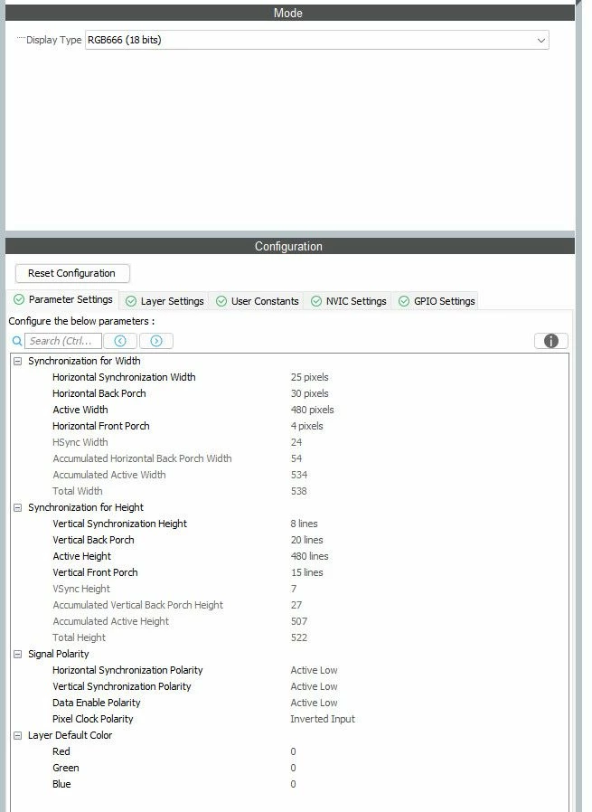Open the GPIO Settings tab
The image size is (592, 812).
click(x=437, y=301)
